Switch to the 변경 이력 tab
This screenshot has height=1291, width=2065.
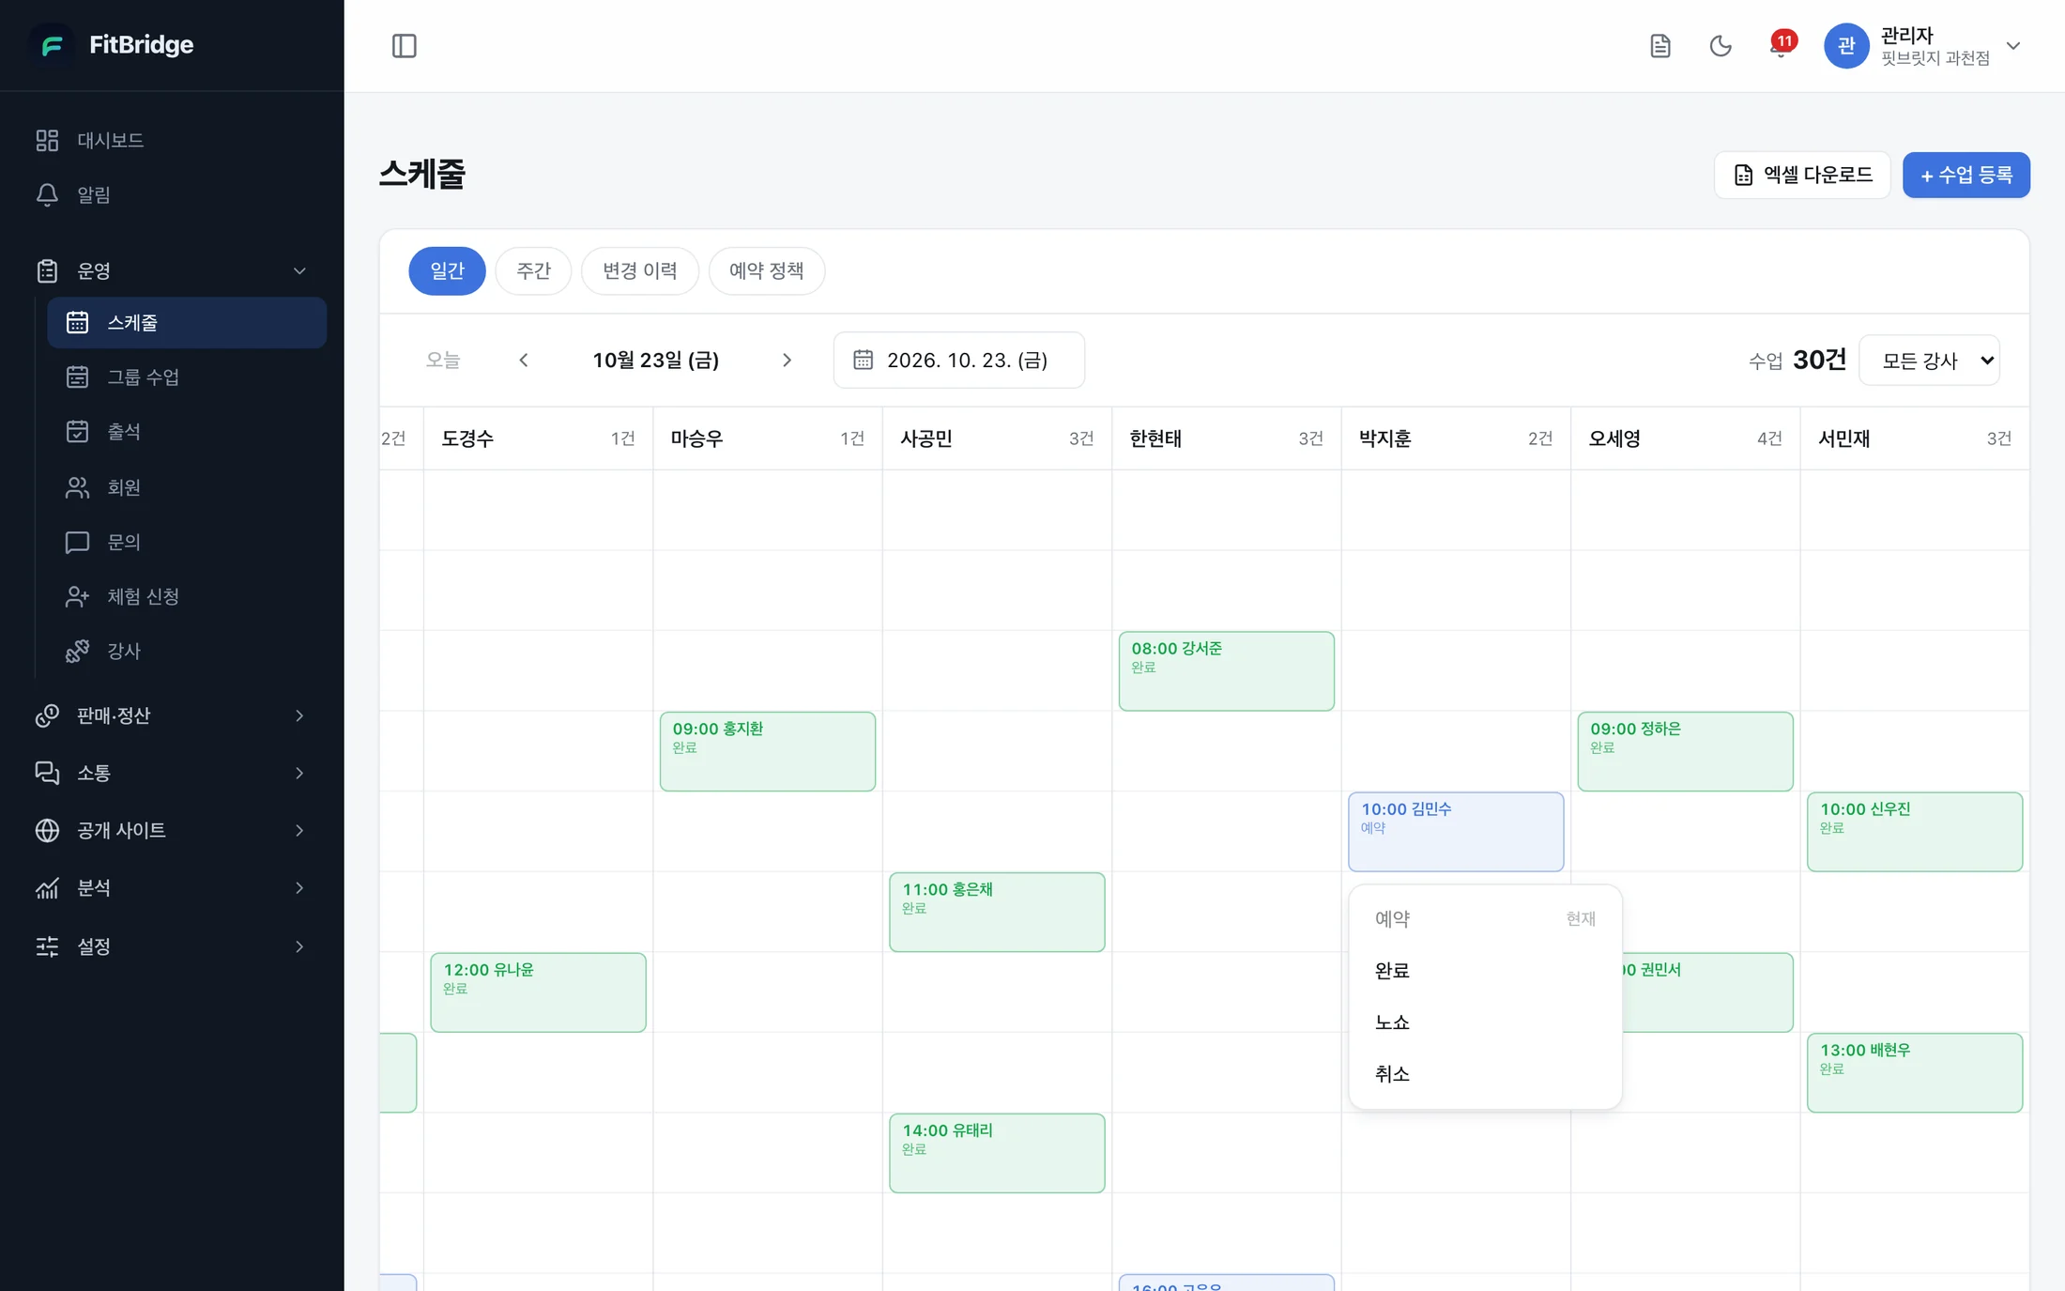639,270
